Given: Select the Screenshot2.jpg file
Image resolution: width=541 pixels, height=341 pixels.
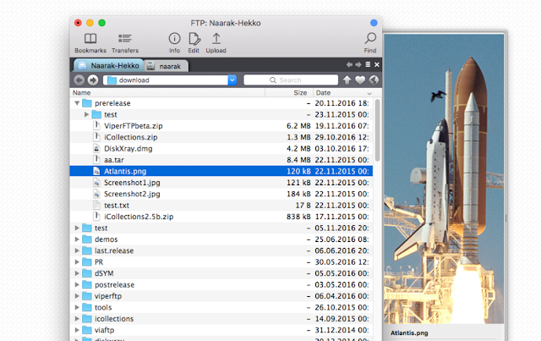Looking at the screenshot, I should point(132,194).
